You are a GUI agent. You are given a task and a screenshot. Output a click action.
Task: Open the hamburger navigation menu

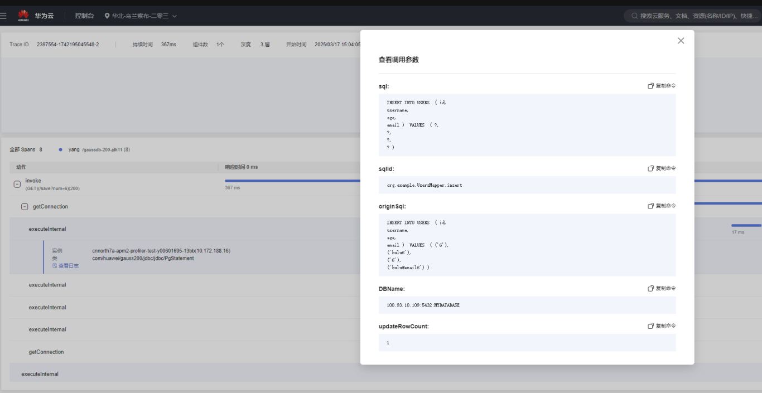pos(3,16)
